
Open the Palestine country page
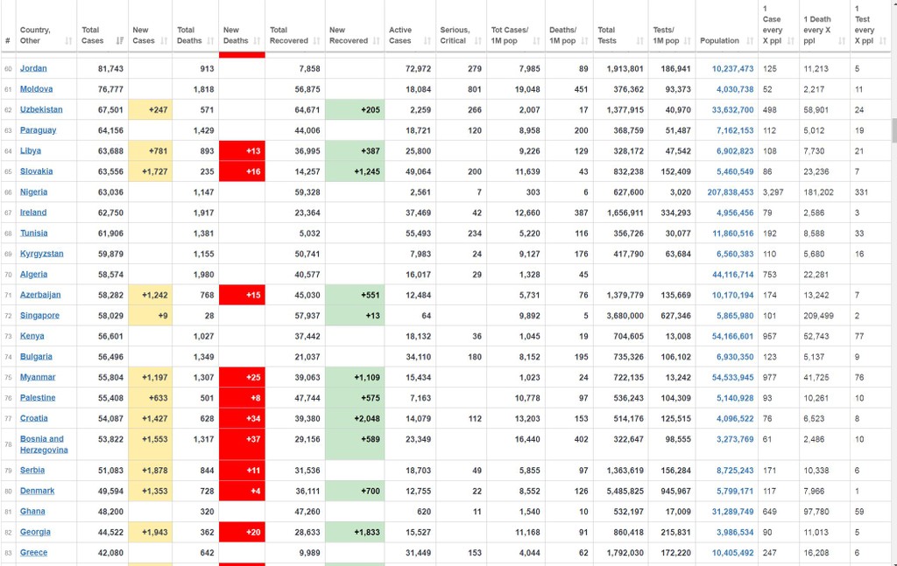pos(38,397)
